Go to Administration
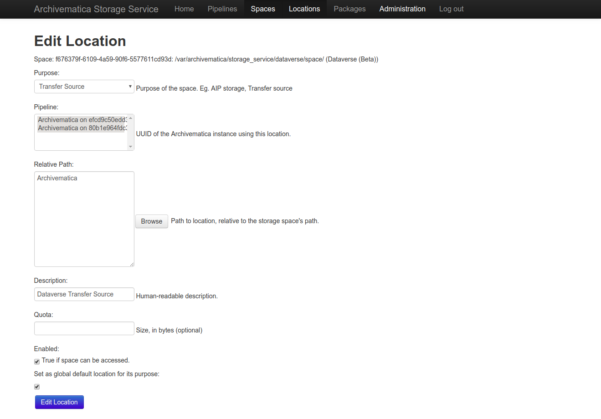 [402, 9]
